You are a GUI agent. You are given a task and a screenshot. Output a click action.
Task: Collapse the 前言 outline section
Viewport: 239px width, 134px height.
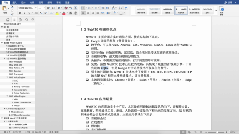coord(2,27)
